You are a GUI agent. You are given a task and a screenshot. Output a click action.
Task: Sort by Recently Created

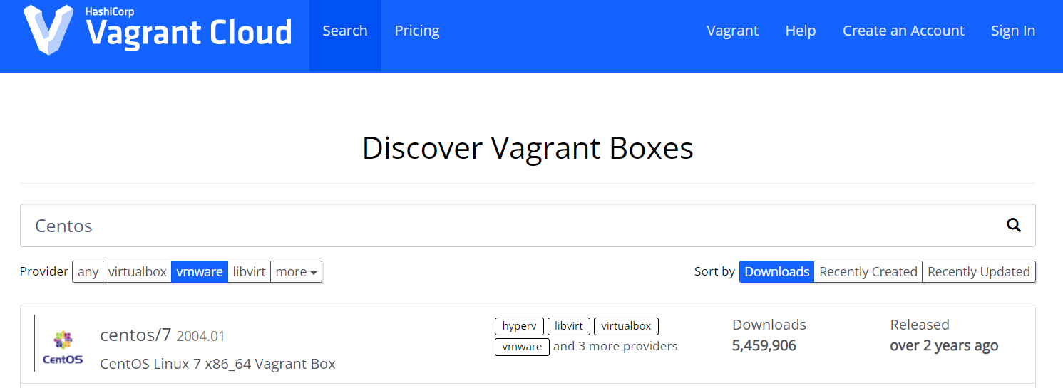click(x=868, y=272)
